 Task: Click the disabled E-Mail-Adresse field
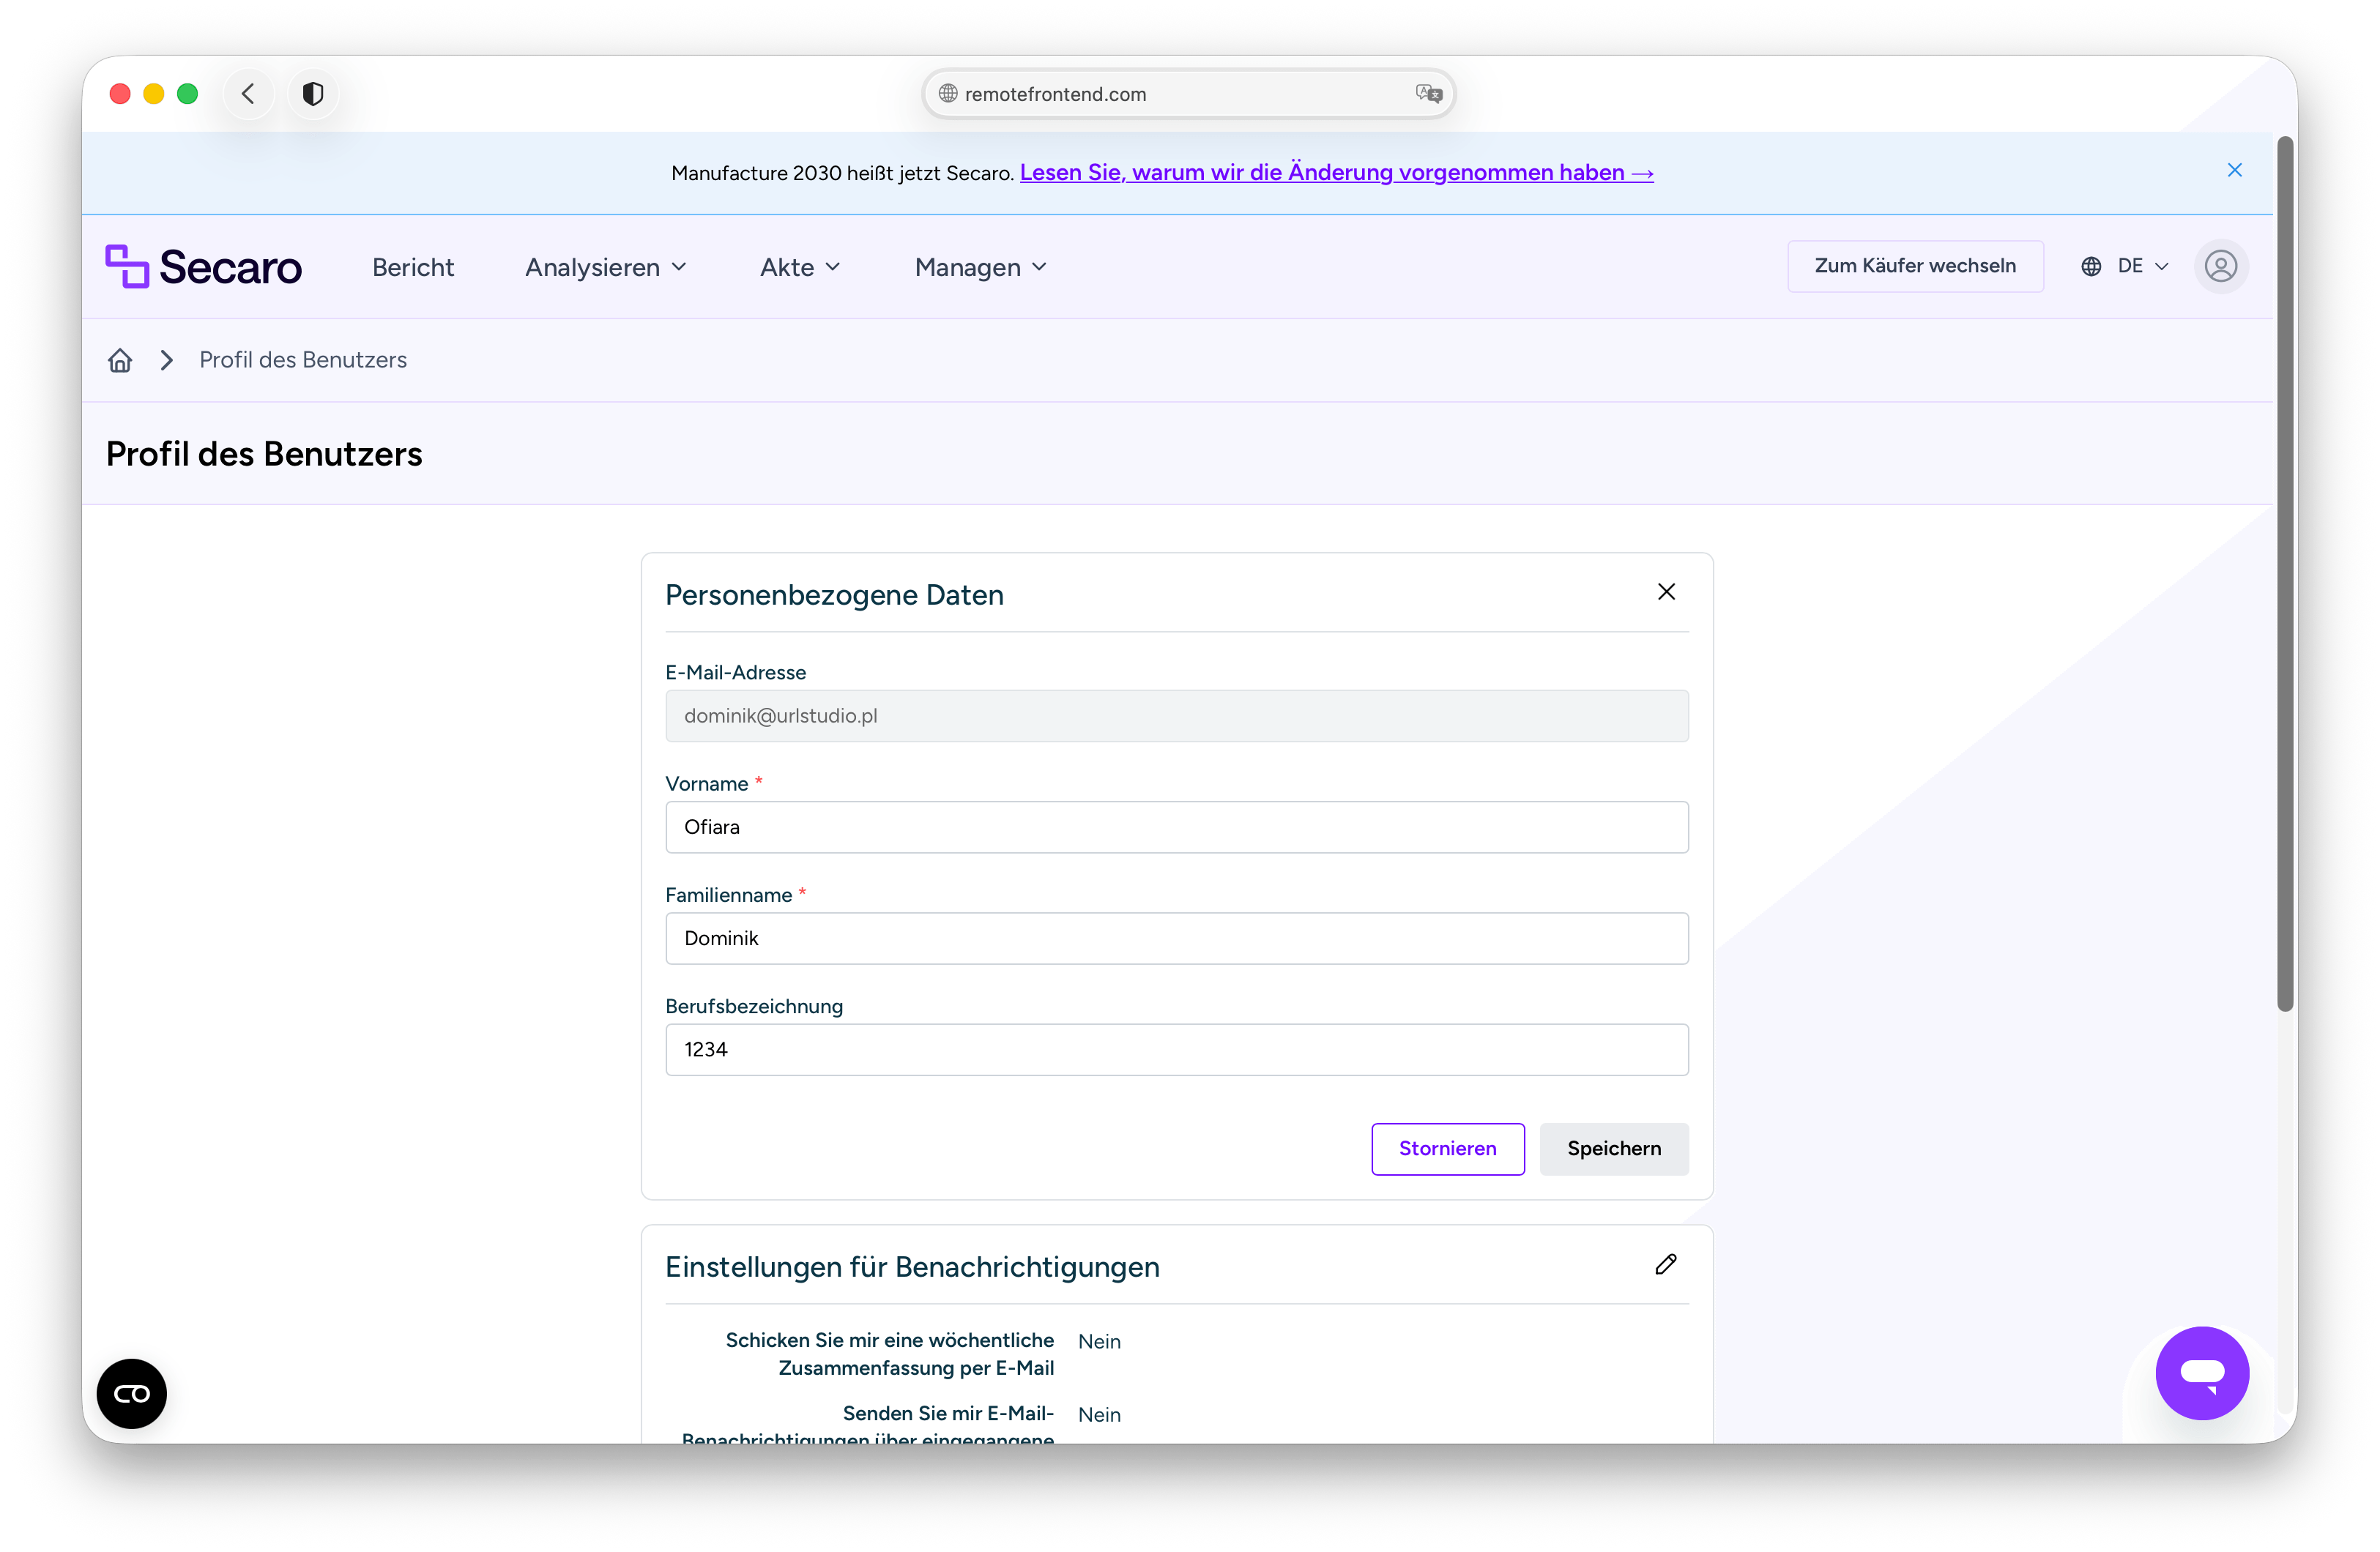pyautogui.click(x=1177, y=716)
